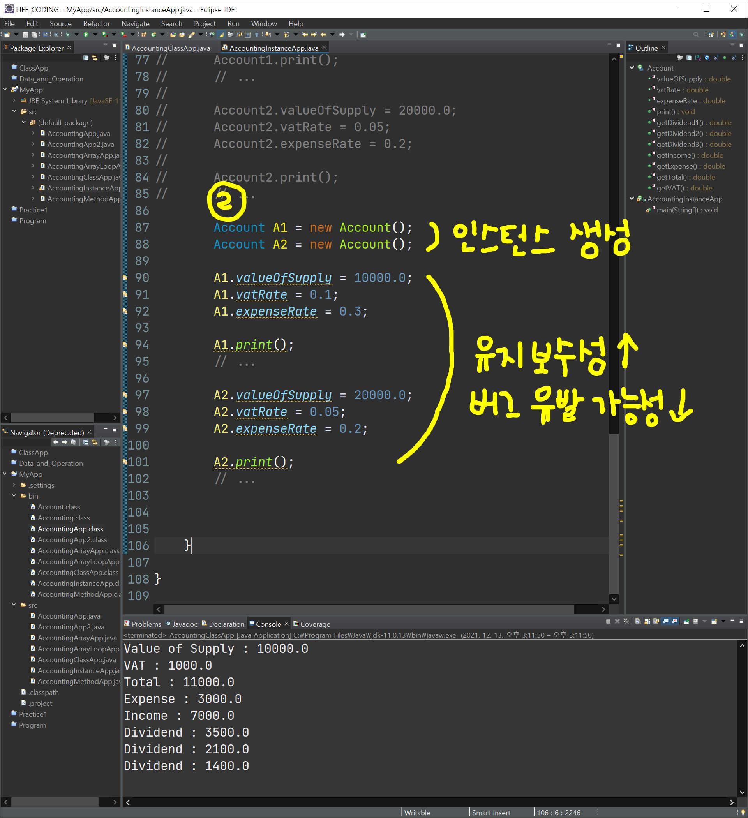Toggle Hide Fields filter in Outline view
748x818 pixels.
(707, 58)
